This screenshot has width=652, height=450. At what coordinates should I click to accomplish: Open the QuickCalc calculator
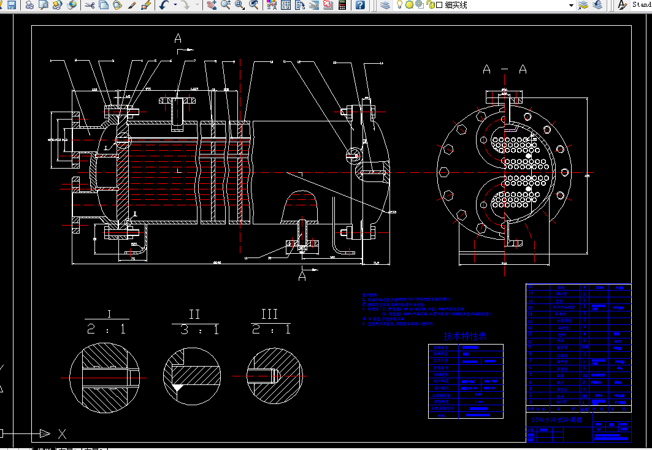[342, 5]
